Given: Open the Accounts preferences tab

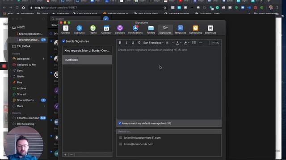Looking at the screenshot, I should [80, 30].
